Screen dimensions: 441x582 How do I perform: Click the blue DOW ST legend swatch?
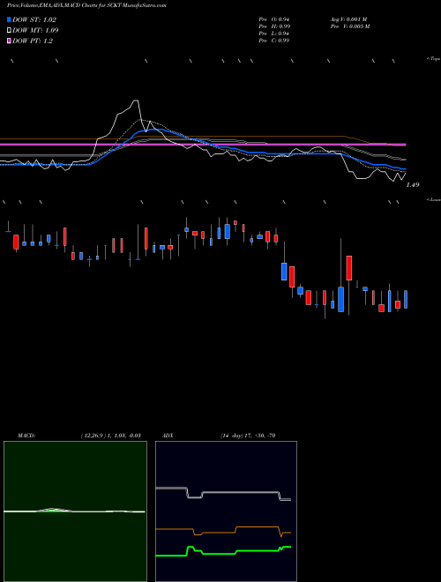click(x=9, y=19)
